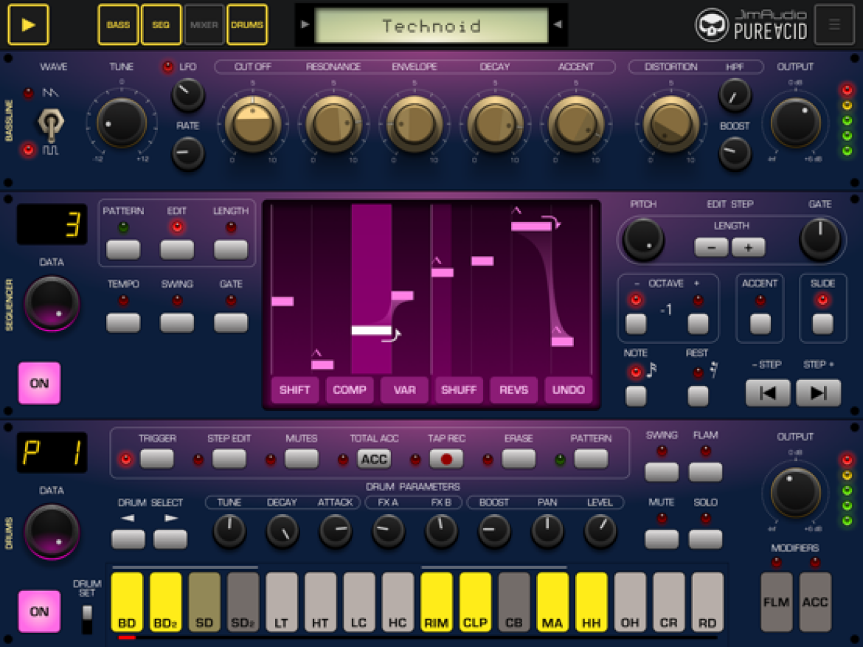
Task: Click the COMP pattern button
Action: click(350, 390)
